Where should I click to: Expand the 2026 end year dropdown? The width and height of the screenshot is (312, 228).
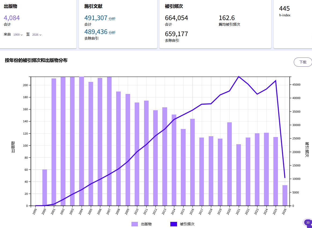pos(37,35)
